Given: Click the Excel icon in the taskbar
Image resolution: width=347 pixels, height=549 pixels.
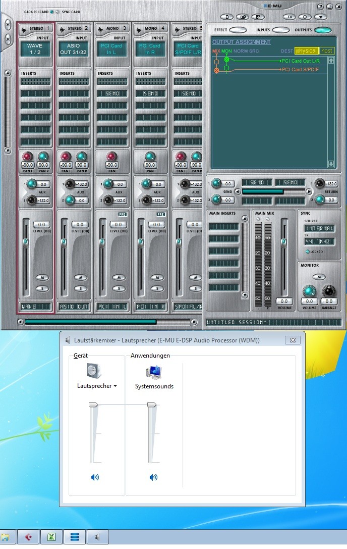Looking at the screenshot, I should pyautogui.click(x=51, y=537).
